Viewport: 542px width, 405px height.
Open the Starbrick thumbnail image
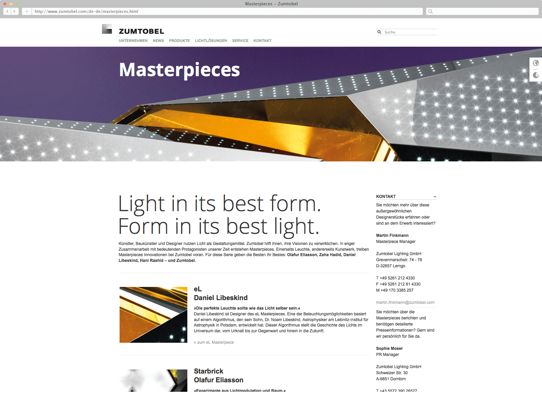153,381
